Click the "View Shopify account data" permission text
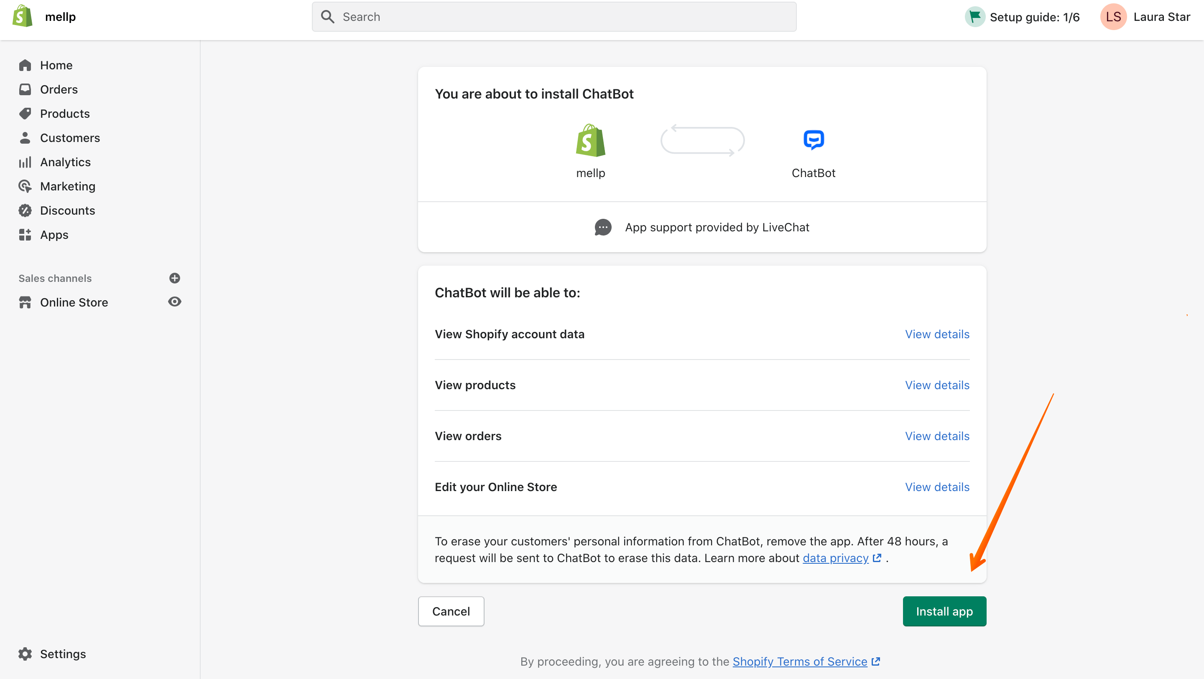The height and width of the screenshot is (679, 1204). (x=510, y=334)
